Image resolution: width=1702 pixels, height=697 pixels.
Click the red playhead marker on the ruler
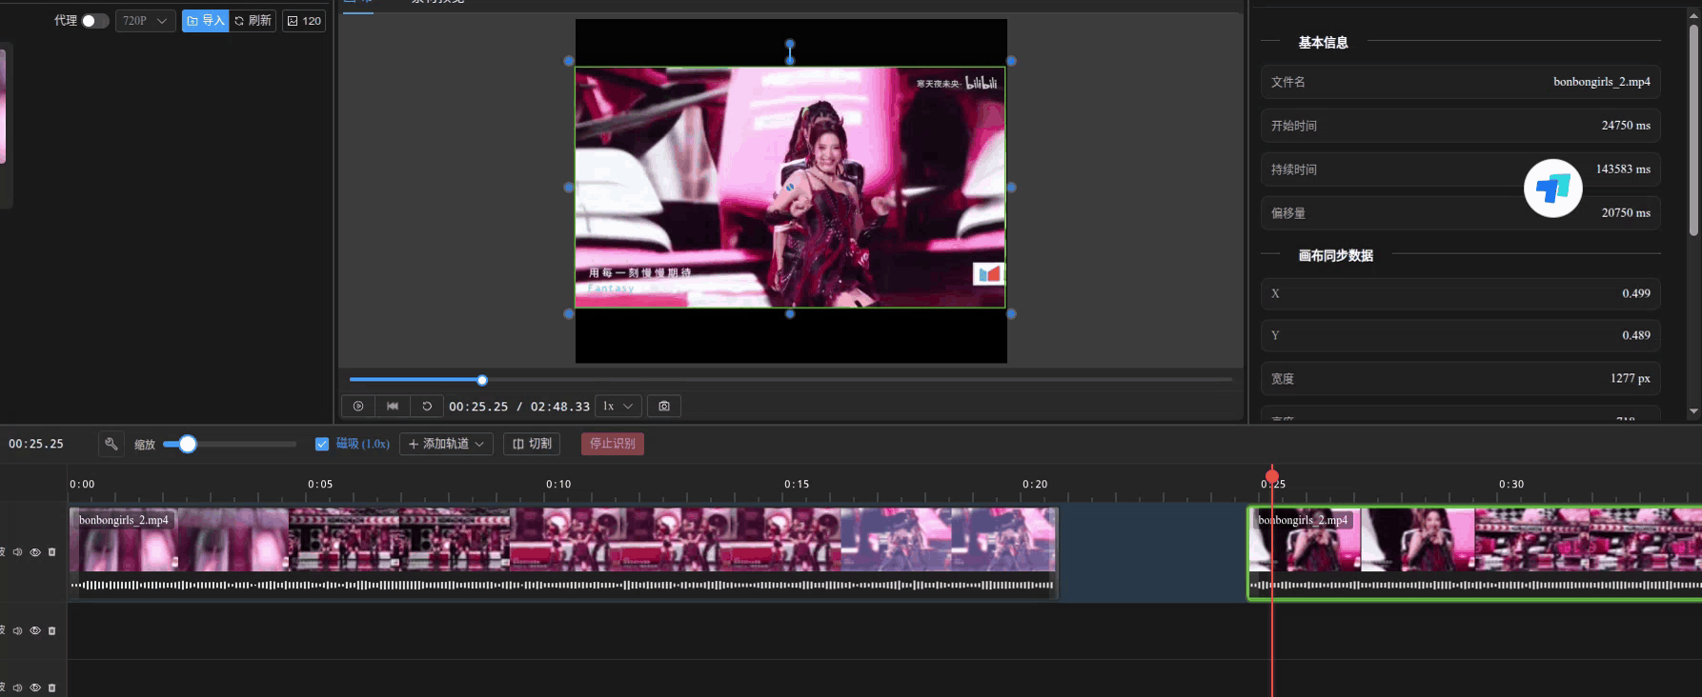(1271, 475)
